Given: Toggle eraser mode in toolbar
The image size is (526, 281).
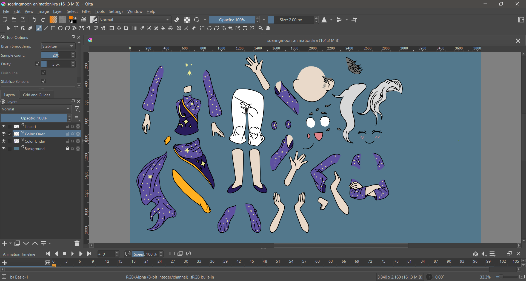Looking at the screenshot, I should (177, 20).
